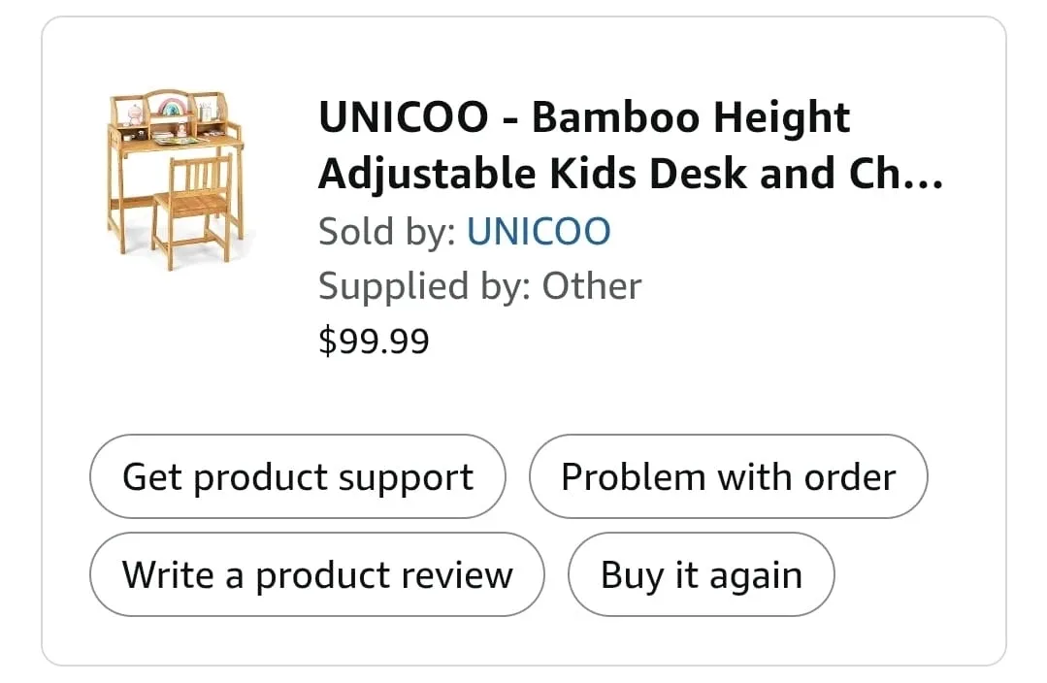Start a review for the kids desk
This screenshot has height=683, width=1047.
click(316, 574)
